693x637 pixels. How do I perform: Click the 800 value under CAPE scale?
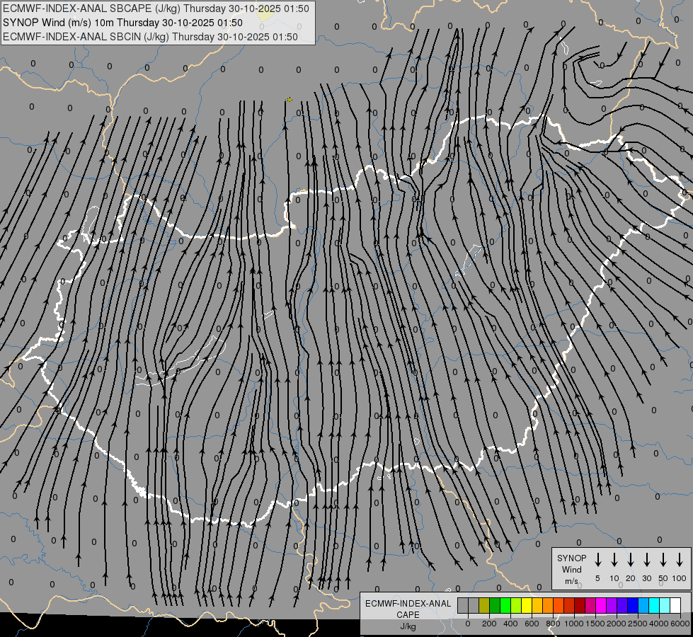pos(553,624)
